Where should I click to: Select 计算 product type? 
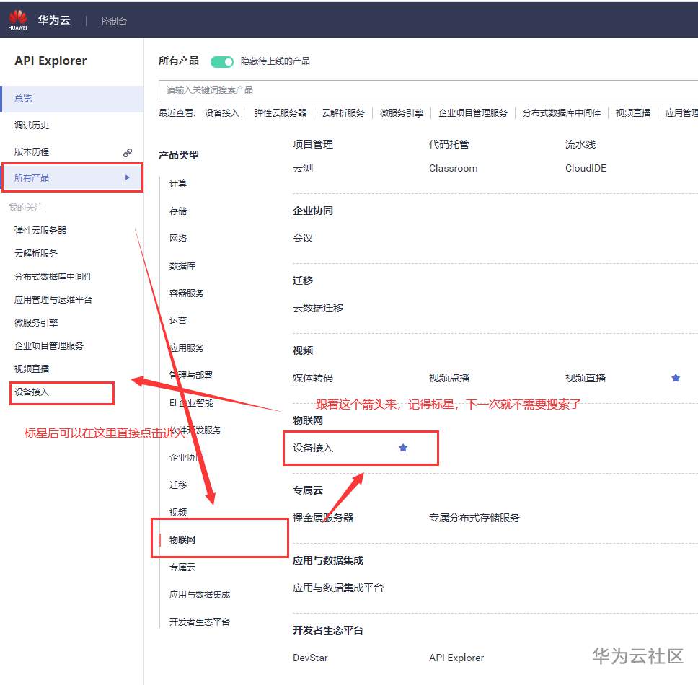(x=178, y=183)
